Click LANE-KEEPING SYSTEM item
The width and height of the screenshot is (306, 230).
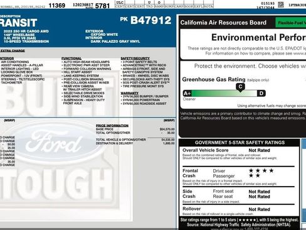[81, 75]
